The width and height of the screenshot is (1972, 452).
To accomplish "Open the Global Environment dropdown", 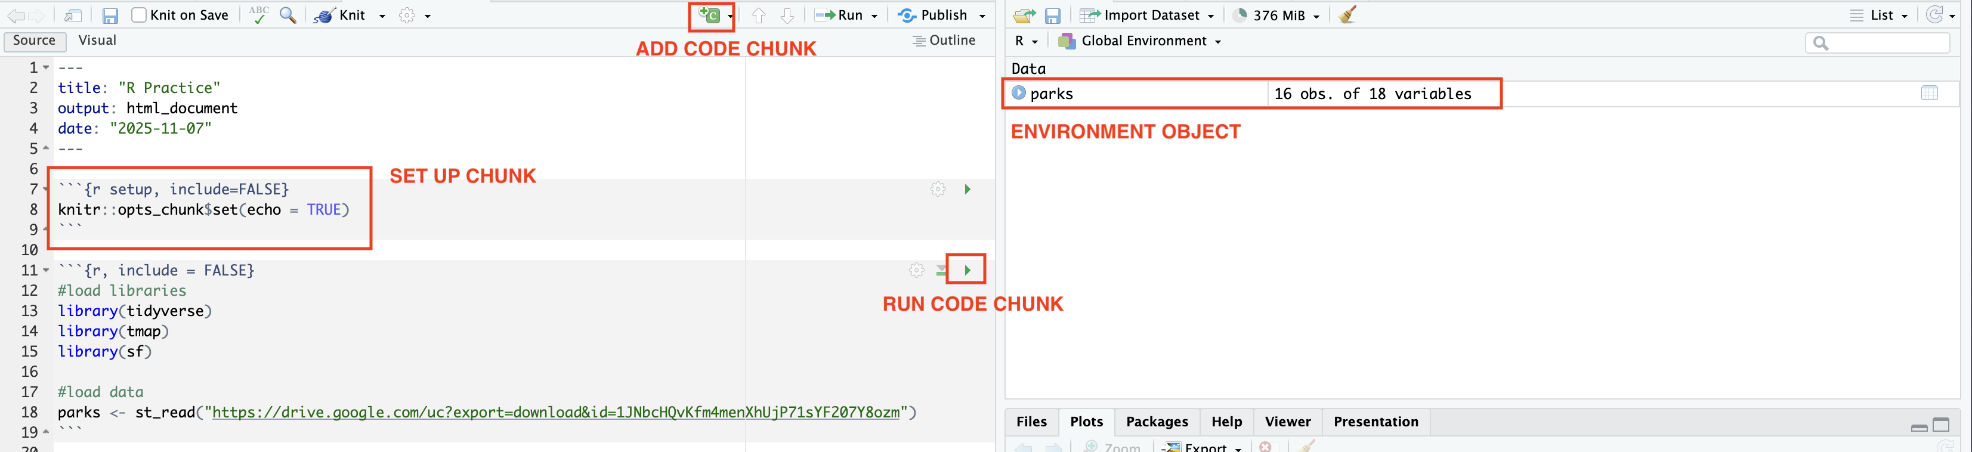I will 1139,41.
